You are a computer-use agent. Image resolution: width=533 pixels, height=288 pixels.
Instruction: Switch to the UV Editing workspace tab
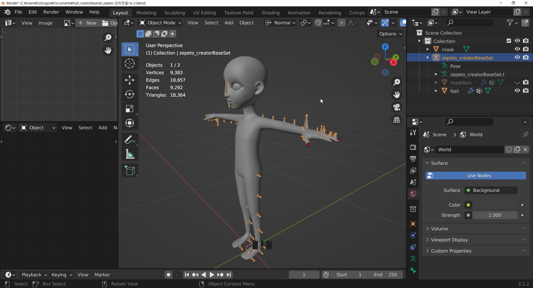pos(204,13)
